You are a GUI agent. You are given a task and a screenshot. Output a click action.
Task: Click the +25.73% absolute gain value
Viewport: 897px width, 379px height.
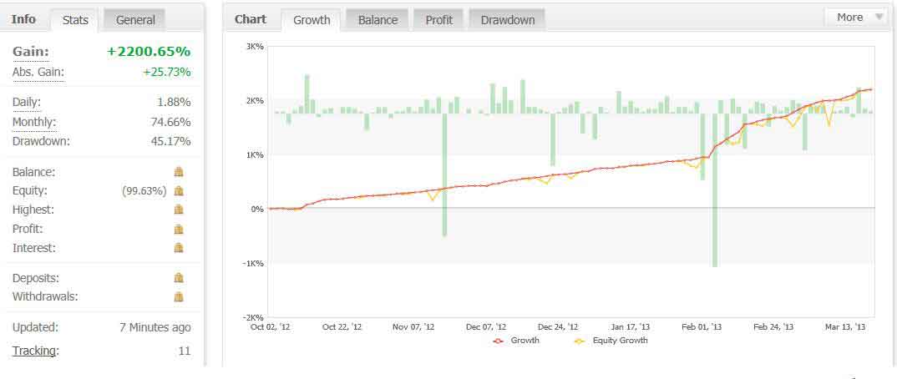[167, 73]
